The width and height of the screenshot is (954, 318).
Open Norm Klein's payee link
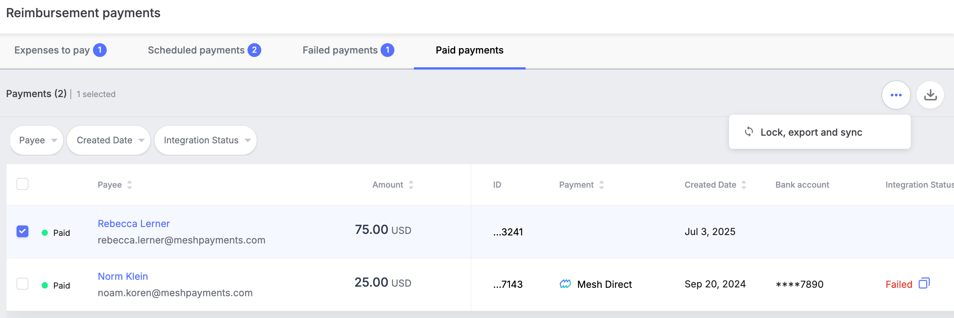point(123,276)
